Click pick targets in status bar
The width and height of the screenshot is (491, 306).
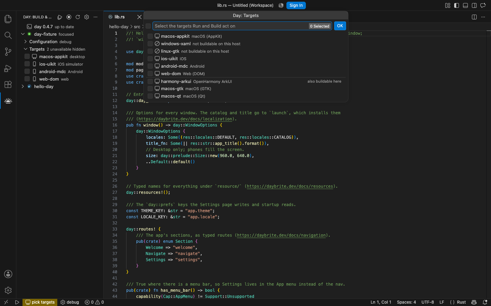pyautogui.click(x=40, y=302)
